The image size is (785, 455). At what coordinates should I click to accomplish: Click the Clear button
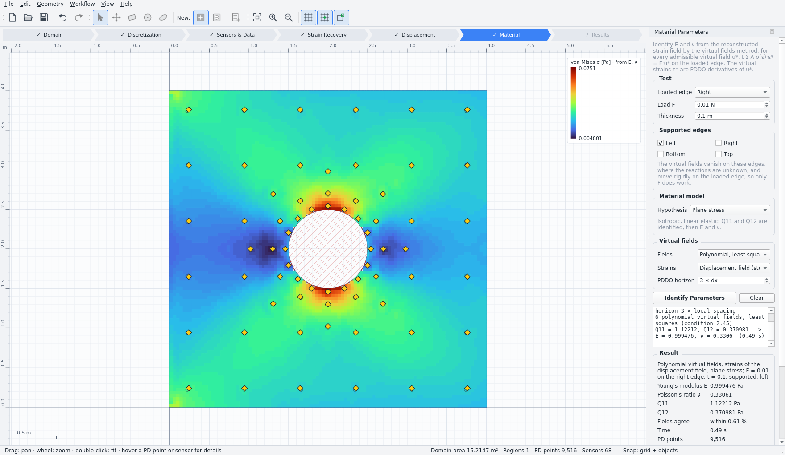click(756, 298)
